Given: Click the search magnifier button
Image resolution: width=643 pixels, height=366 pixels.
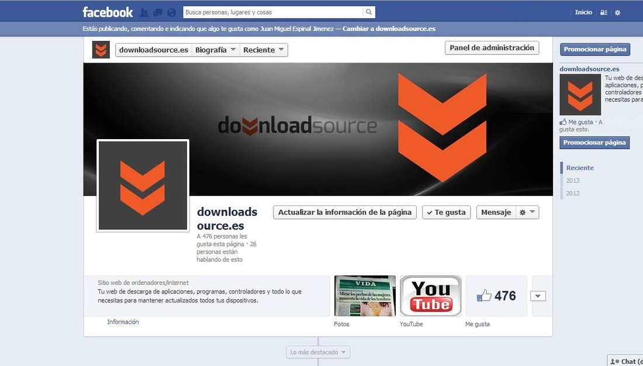Looking at the screenshot, I should point(369,12).
